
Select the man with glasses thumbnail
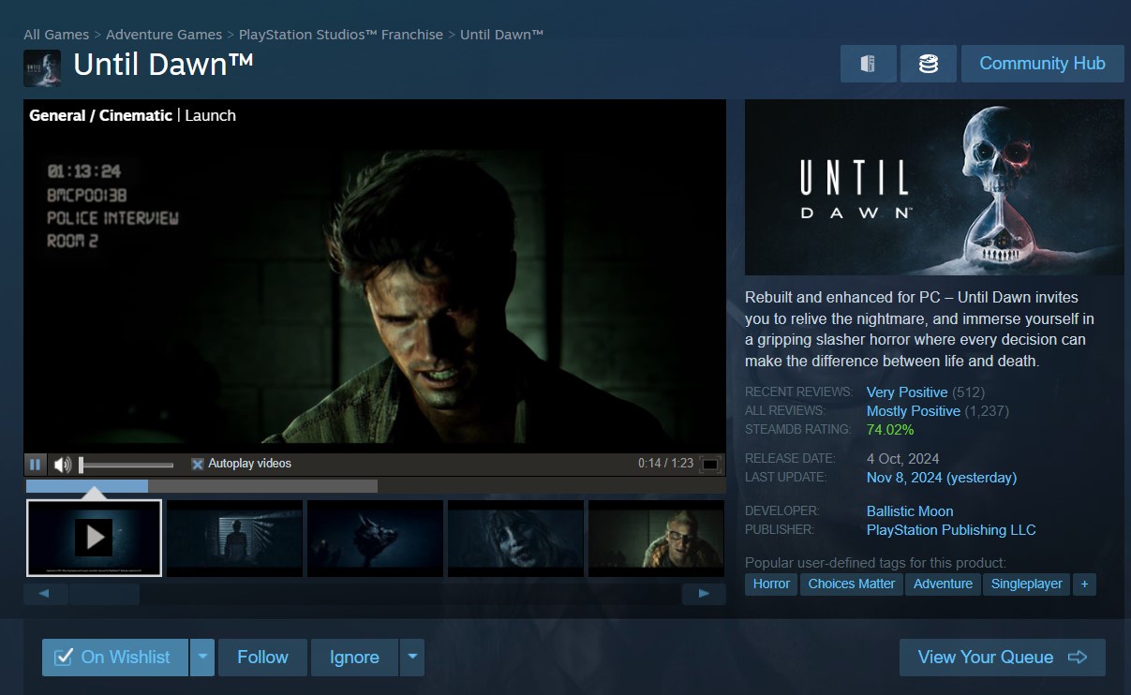coord(656,539)
